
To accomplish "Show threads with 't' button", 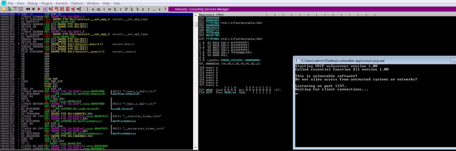I will [x=104, y=9].
